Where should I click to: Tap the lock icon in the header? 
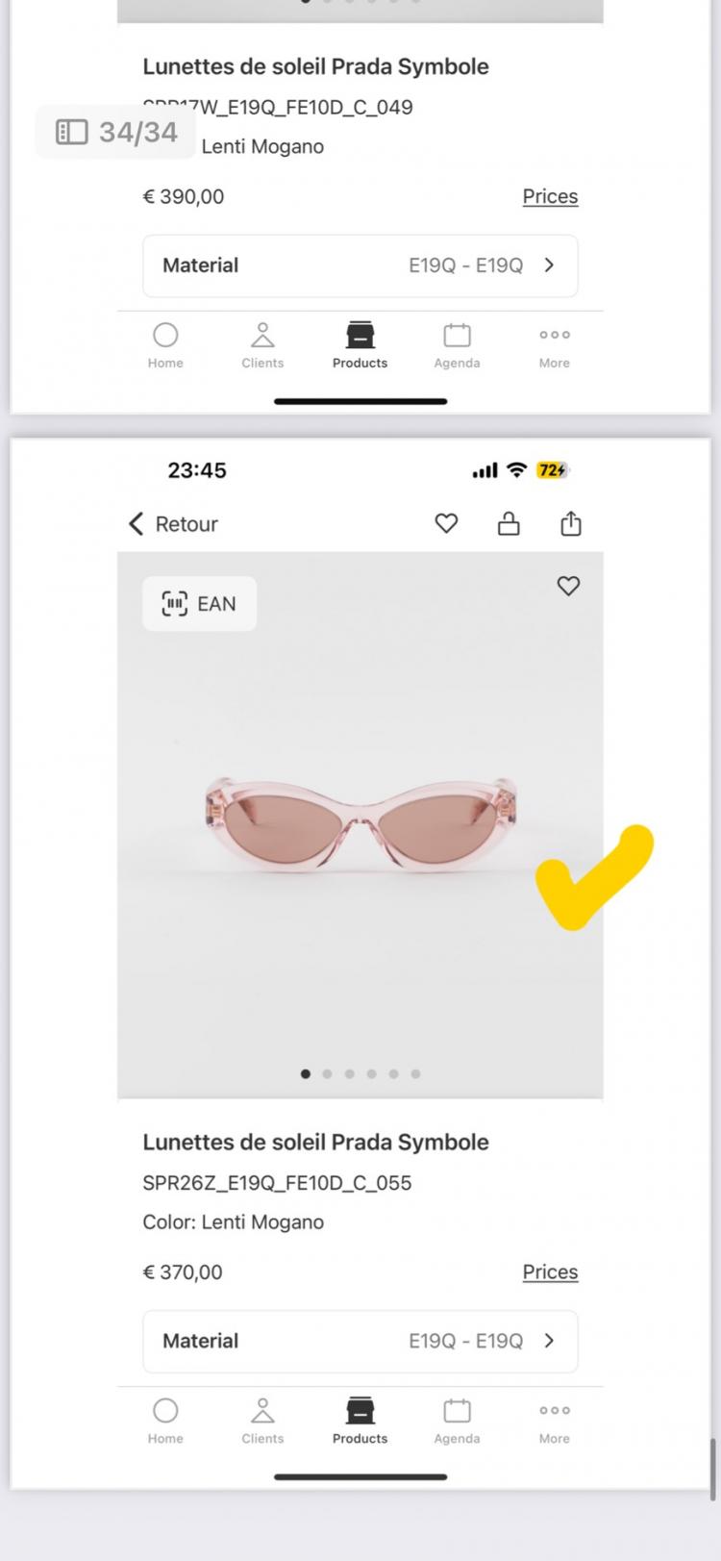pos(509,523)
